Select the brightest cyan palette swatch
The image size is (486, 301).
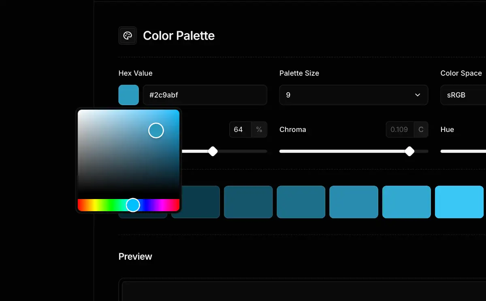(459, 202)
